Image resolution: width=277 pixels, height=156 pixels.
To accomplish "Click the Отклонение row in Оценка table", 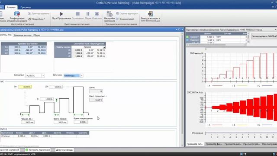I will tap(45, 136).
